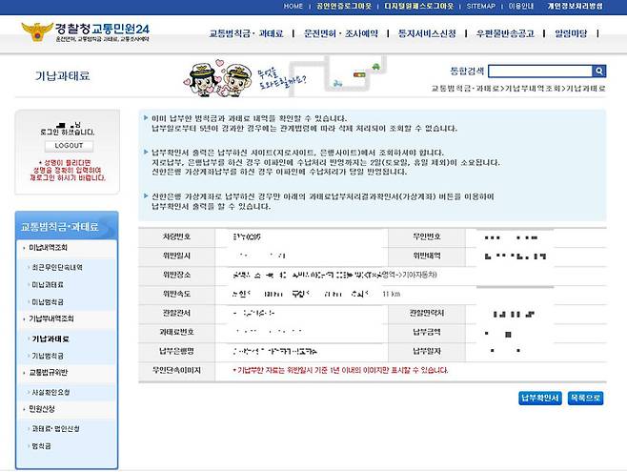Select 최근무인단속내역 in sidebar

(57, 267)
